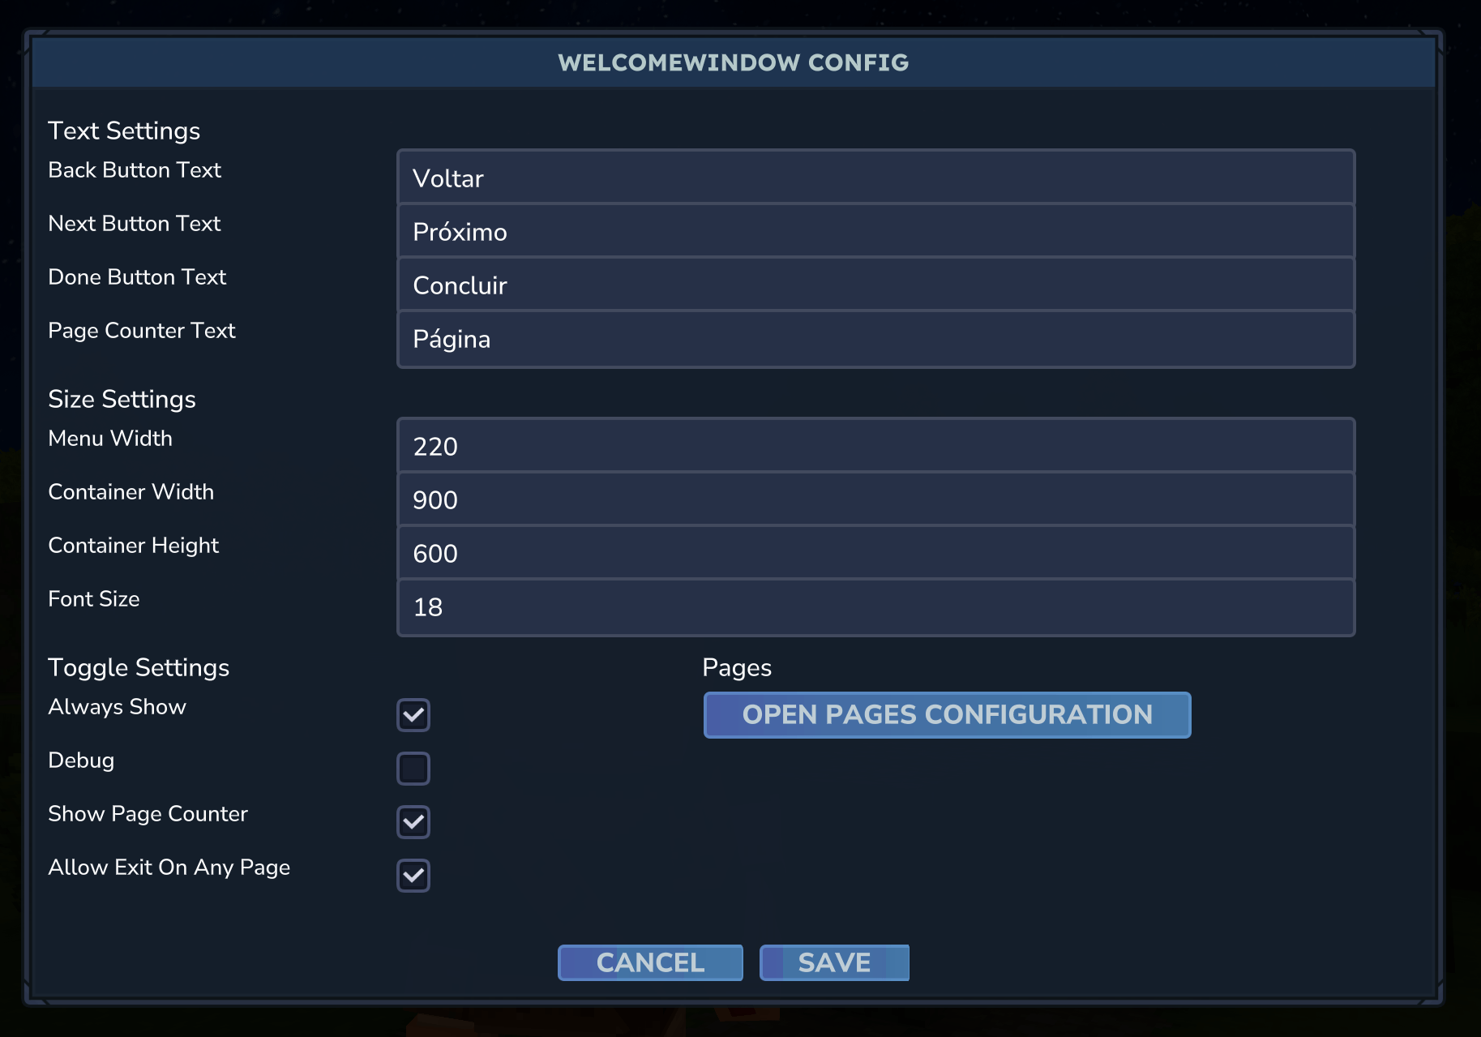Click the Toggle Settings section header
This screenshot has height=1037, width=1481.
[x=139, y=667]
